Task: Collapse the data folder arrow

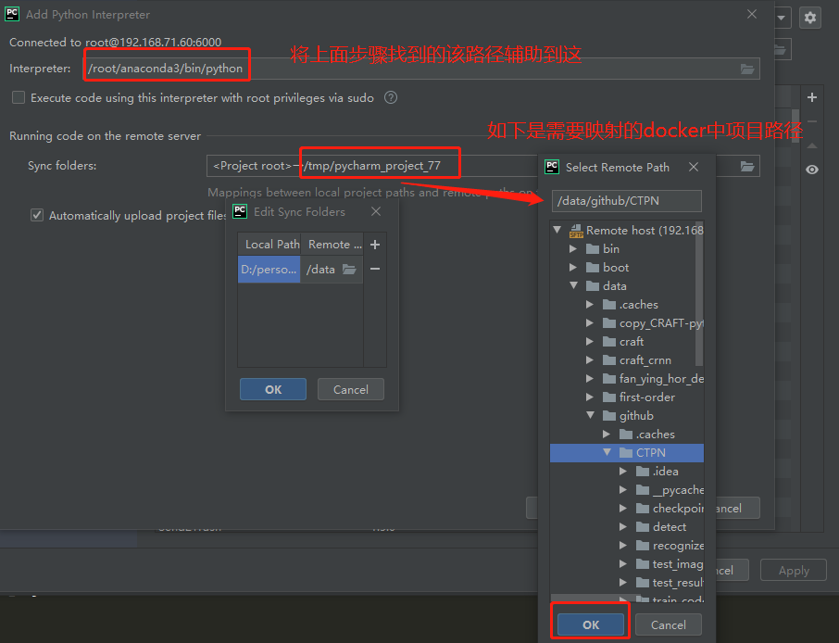Action: (573, 285)
